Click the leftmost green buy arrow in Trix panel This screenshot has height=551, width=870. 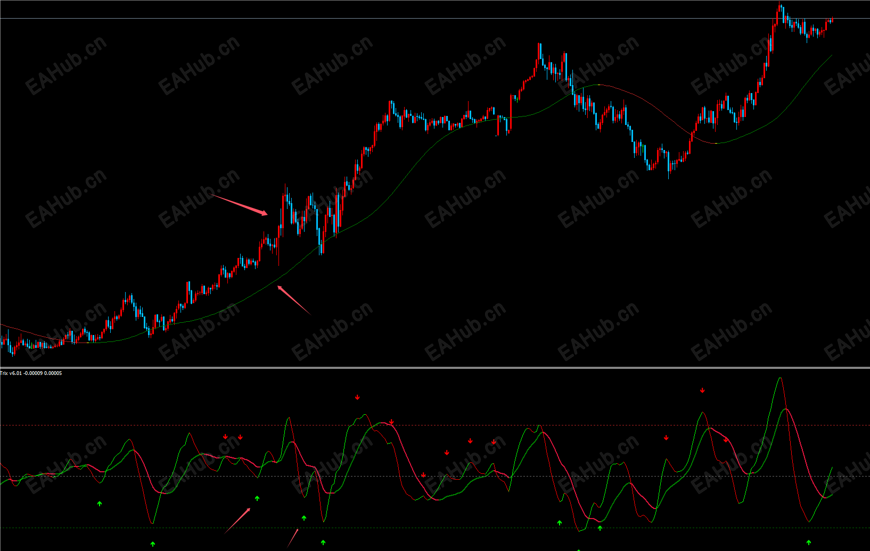[100, 503]
